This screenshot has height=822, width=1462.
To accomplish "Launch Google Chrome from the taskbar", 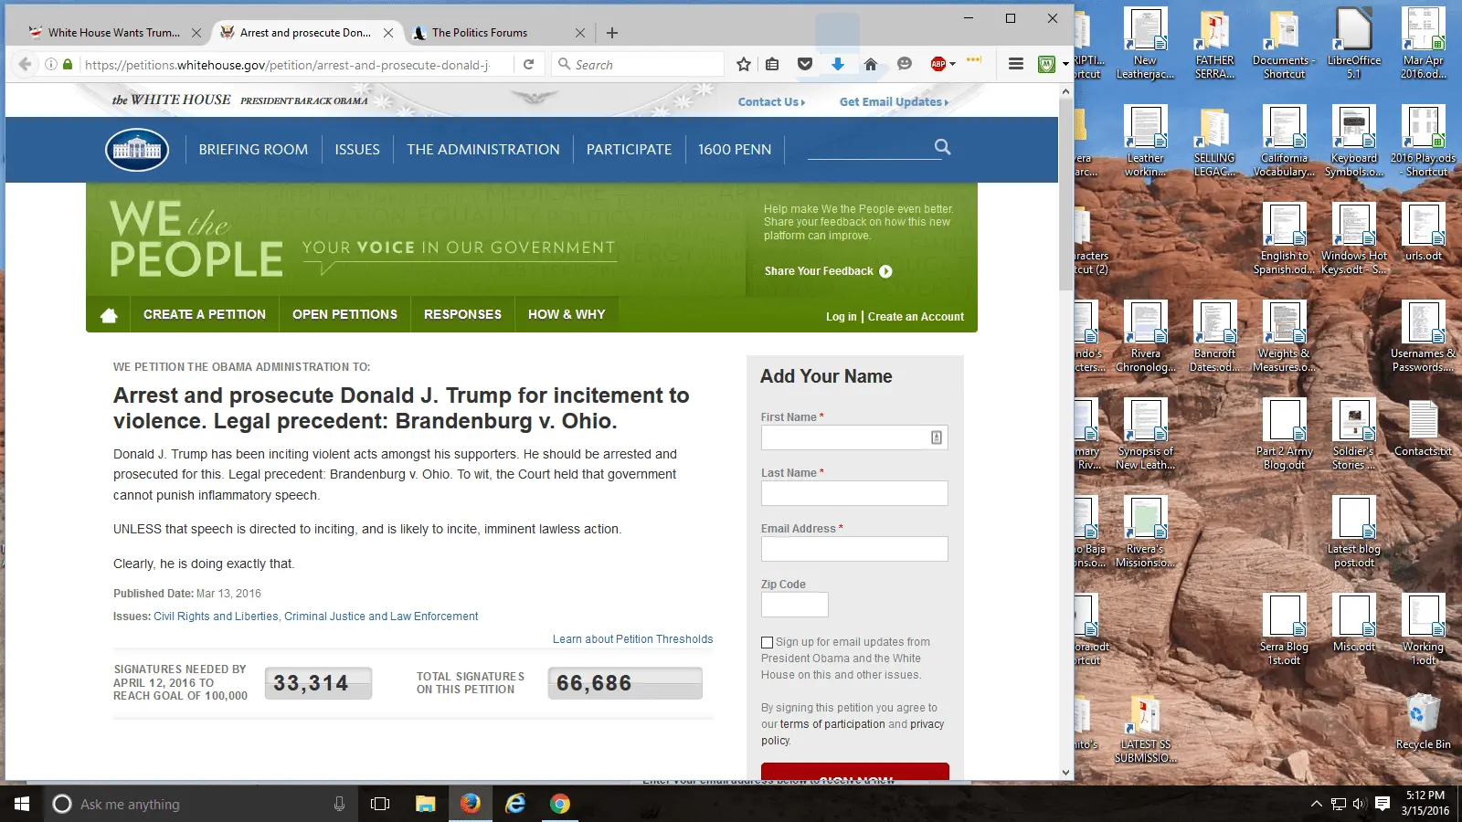I will coord(560,804).
